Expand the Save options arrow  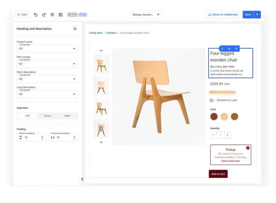click(257, 14)
